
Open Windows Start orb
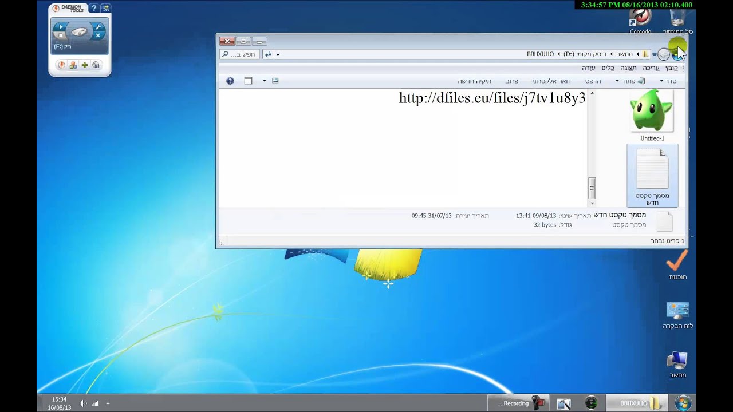(x=683, y=403)
